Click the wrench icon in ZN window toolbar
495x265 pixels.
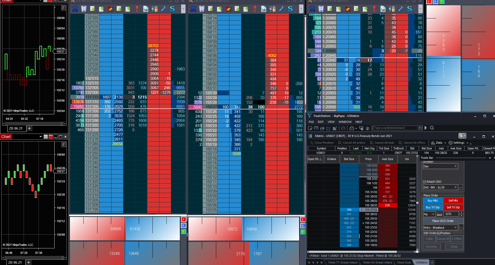163,9
